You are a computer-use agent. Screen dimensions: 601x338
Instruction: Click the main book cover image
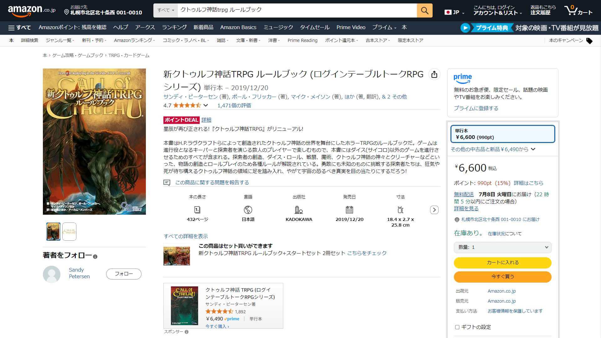(94, 141)
